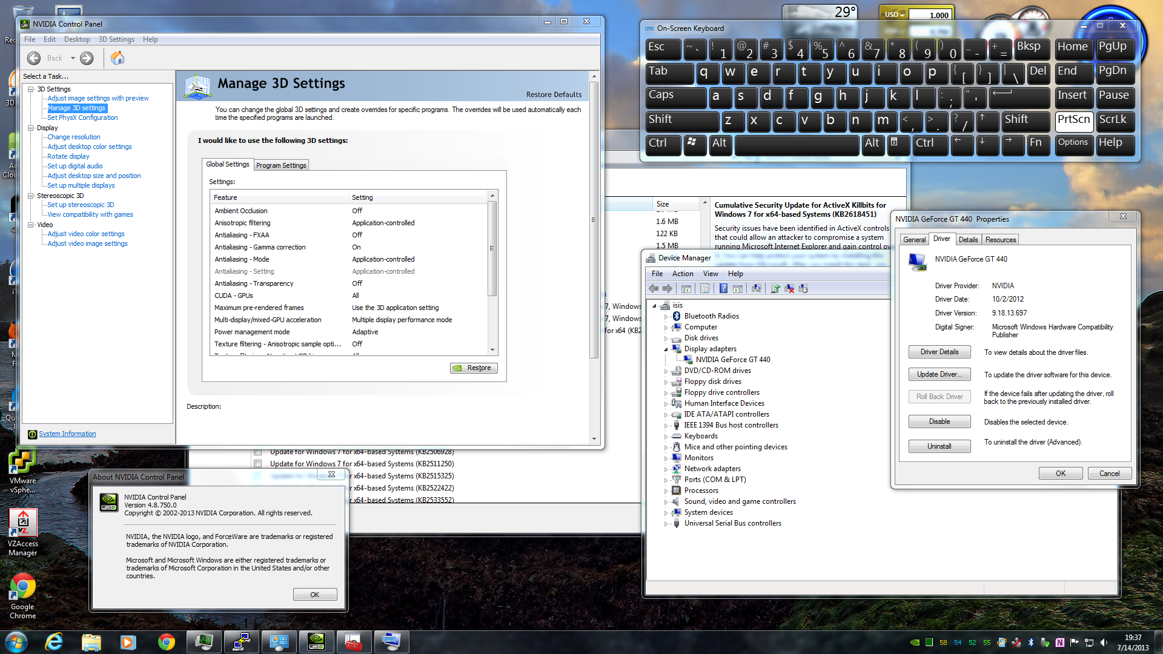Expand Network adapters node
The width and height of the screenshot is (1163, 654).
(666, 469)
